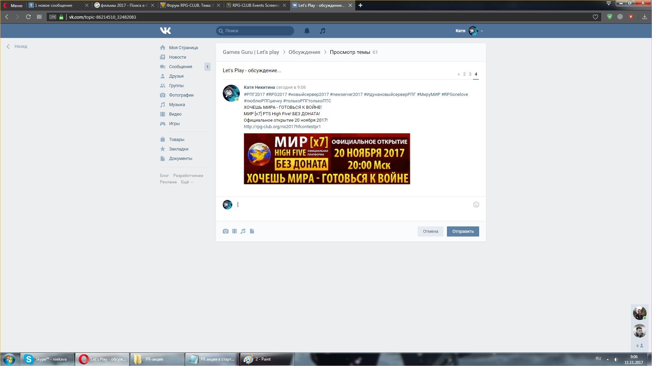Viewport: 652px width, 366px height.
Task: Toggle VPN badge in address bar
Action: click(x=53, y=17)
